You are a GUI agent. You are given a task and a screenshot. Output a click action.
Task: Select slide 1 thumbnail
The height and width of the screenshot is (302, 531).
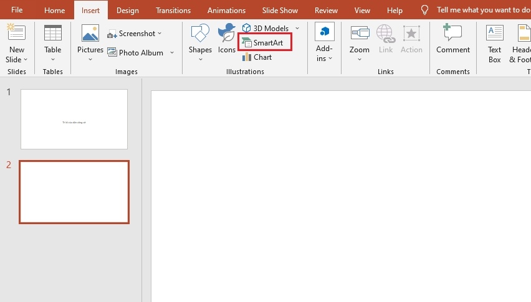74,119
